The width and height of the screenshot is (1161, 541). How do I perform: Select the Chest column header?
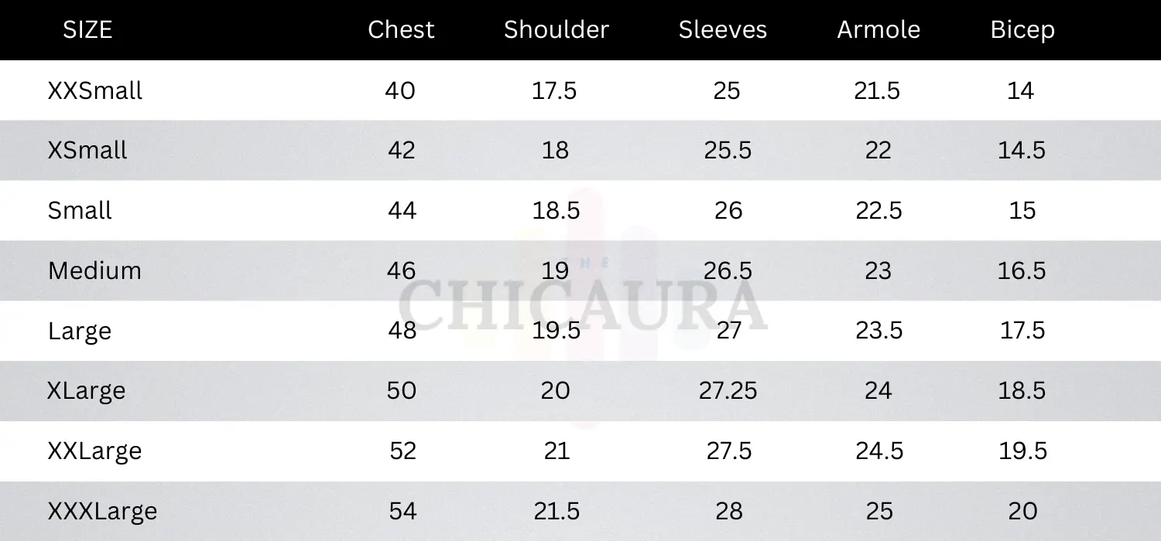401,30
